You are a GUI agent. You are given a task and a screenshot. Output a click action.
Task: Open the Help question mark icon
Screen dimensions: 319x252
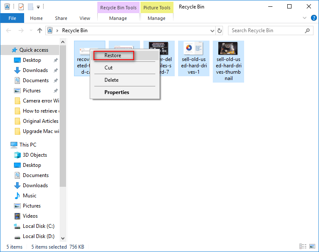(313, 18)
